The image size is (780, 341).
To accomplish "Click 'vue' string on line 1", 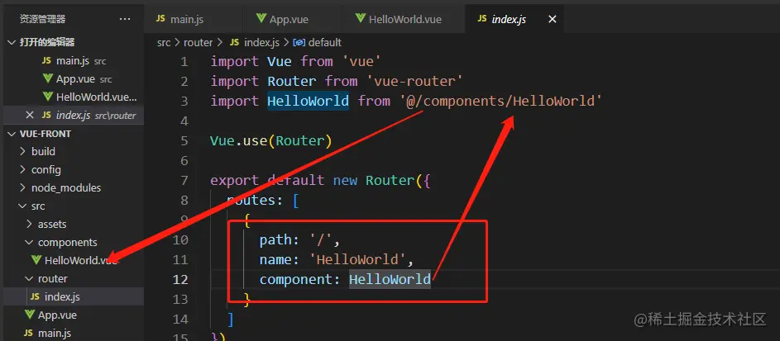I will (361, 62).
